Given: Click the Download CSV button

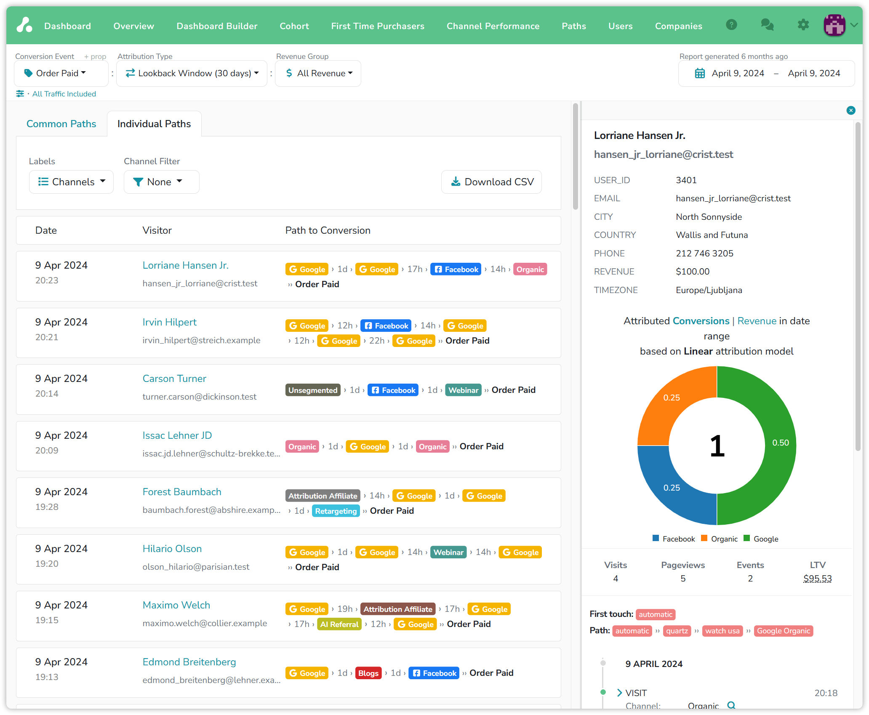Looking at the screenshot, I should 492,182.
